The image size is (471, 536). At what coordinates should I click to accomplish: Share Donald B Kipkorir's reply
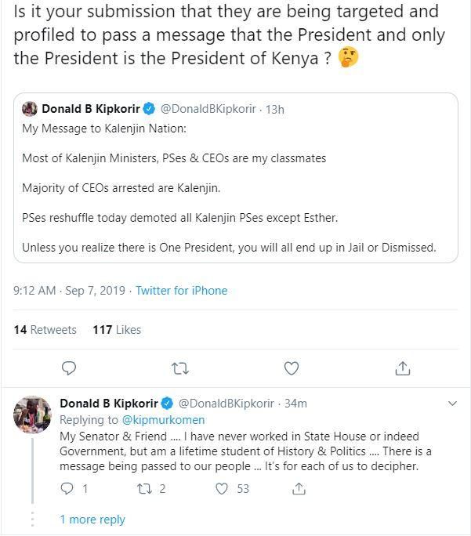coord(298,488)
